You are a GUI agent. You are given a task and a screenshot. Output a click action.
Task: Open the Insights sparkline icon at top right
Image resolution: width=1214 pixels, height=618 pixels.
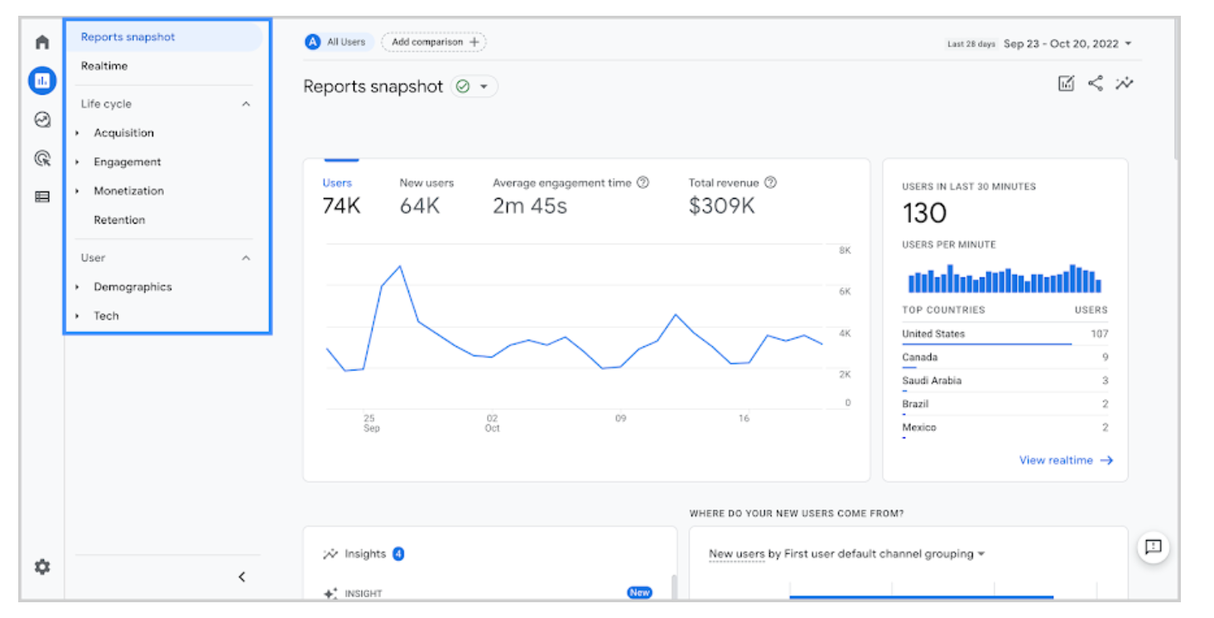[1124, 83]
